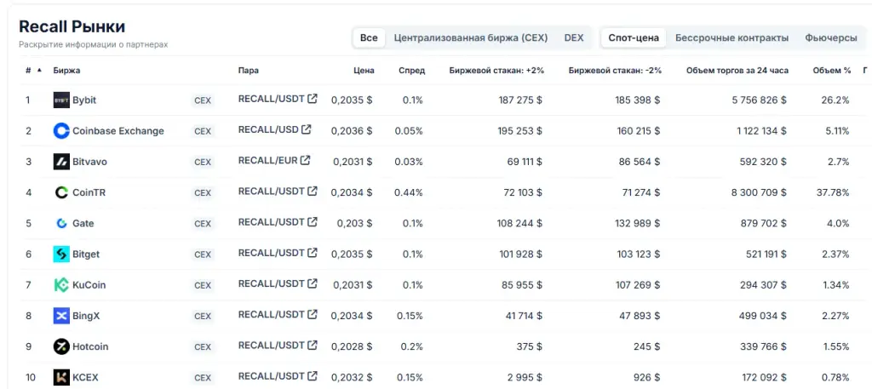Open external link icon in Bitget row
872x389 pixels.
313,253
